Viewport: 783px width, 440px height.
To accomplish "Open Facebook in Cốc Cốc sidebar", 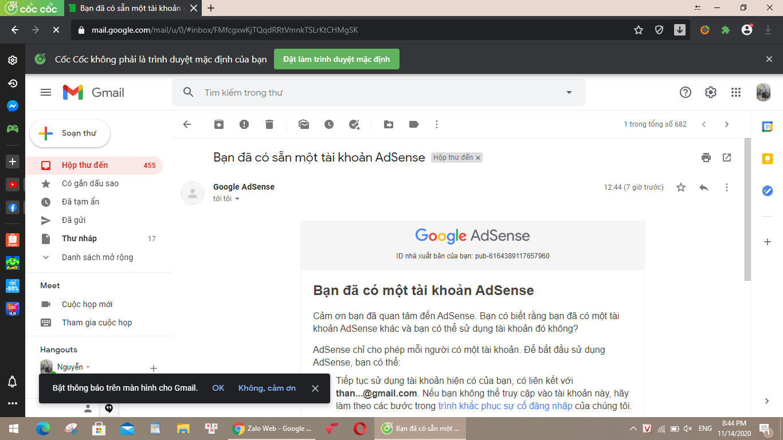I will pos(12,207).
